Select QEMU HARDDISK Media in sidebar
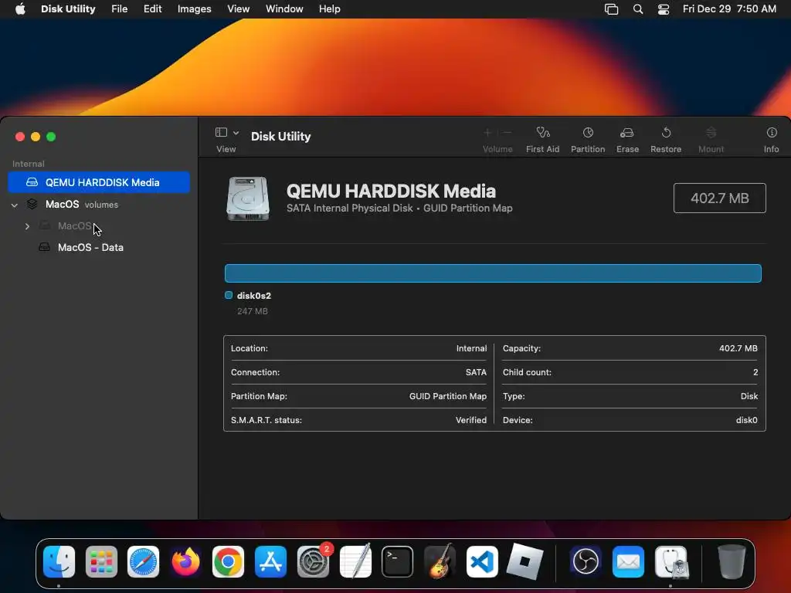 point(99,182)
